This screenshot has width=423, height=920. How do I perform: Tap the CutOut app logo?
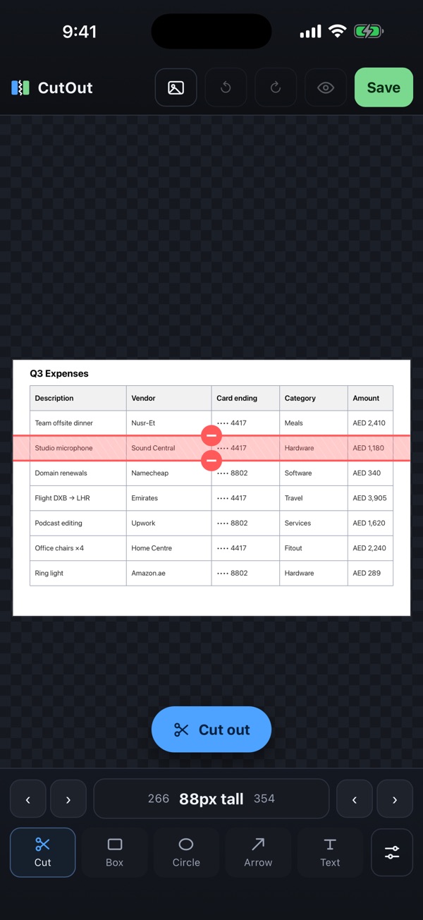(20, 87)
